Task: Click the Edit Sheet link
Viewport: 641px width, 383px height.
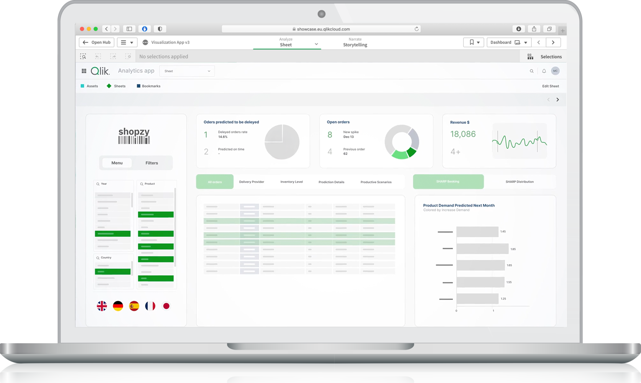Action: 550,86
